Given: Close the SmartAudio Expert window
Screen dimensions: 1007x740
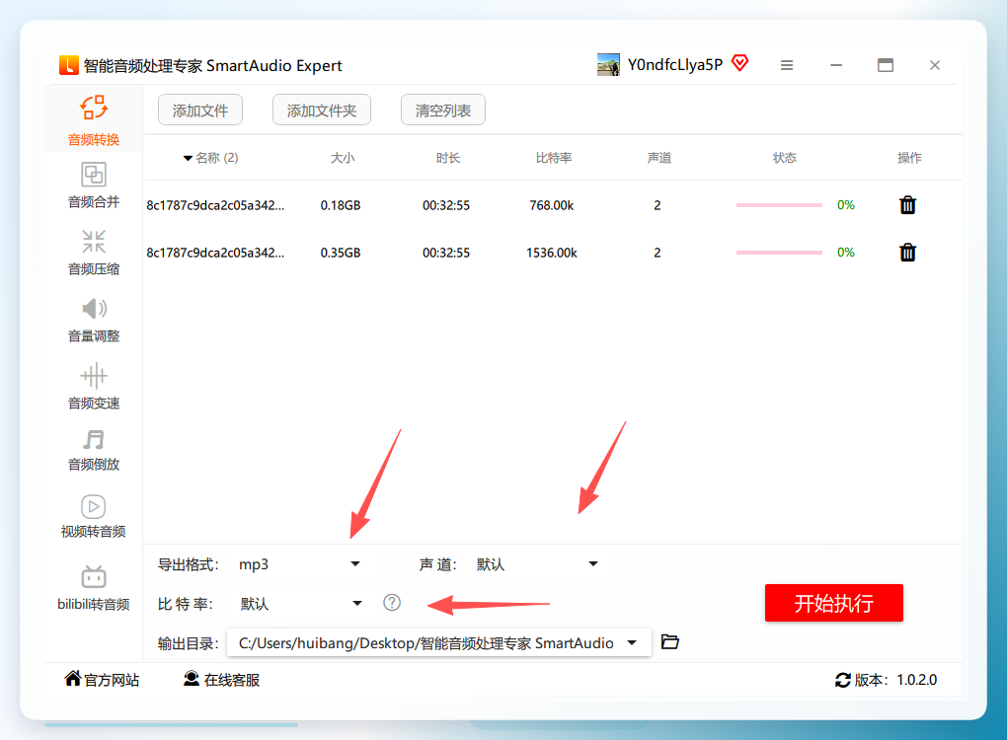Looking at the screenshot, I should click(935, 65).
